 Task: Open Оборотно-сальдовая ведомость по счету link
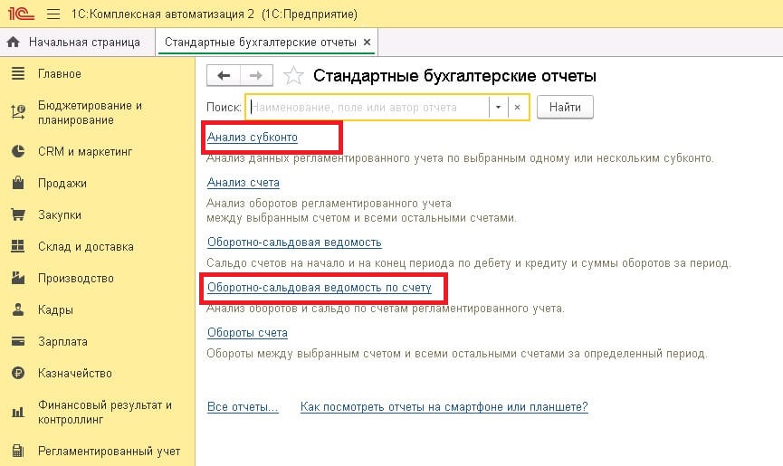[320, 288]
